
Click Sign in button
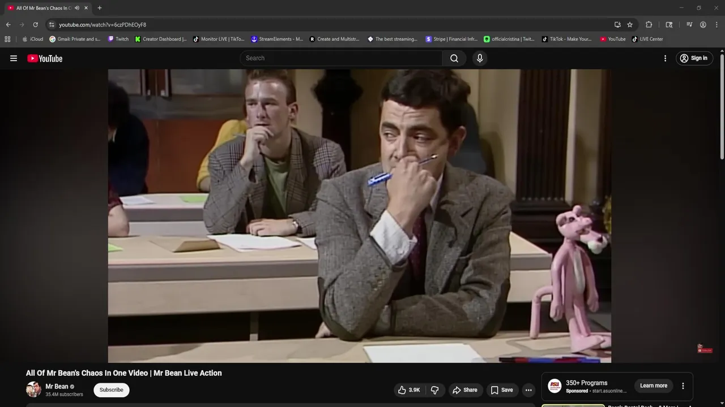[694, 58]
